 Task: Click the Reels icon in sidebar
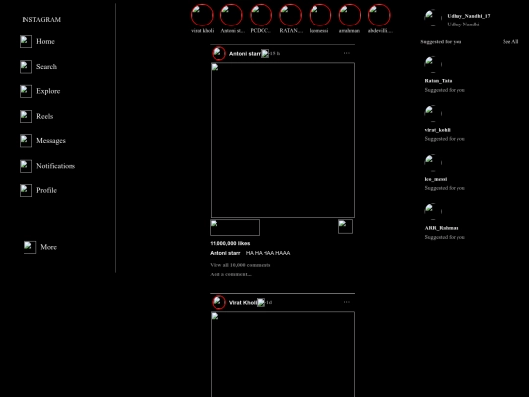coord(25,116)
